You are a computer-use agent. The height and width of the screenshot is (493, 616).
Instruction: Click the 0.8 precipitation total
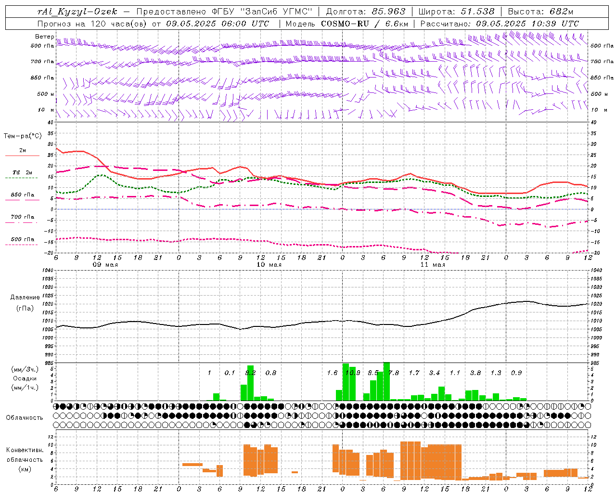click(271, 373)
